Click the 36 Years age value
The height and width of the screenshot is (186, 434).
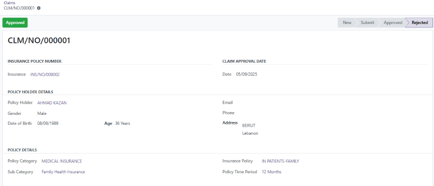coord(123,123)
